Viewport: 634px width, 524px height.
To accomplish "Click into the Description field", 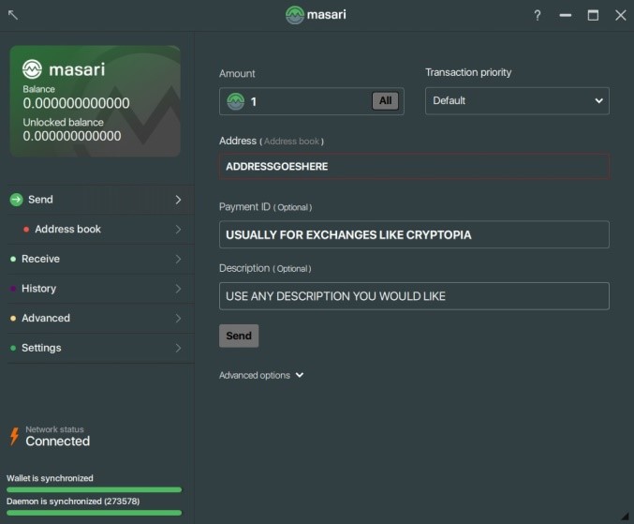I will coord(414,296).
